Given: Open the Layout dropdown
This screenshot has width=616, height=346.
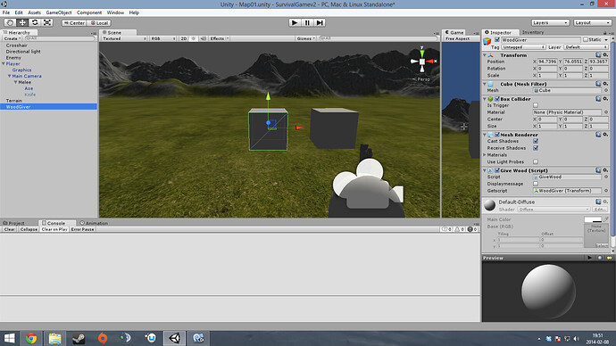Looking at the screenshot, I should pyautogui.click(x=592, y=23).
